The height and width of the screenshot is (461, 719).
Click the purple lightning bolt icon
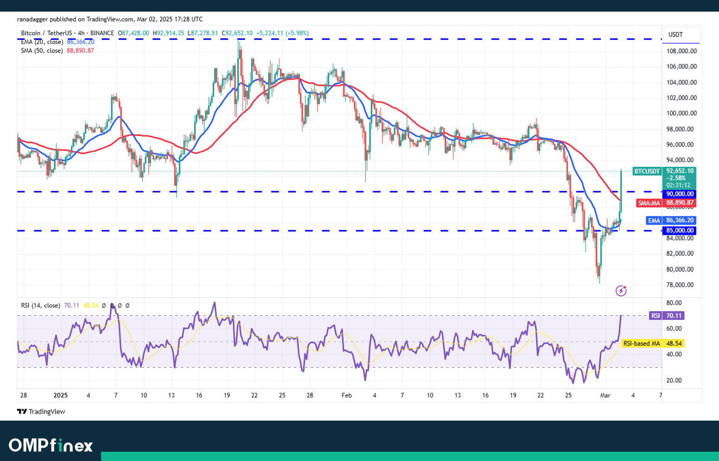[x=621, y=291]
